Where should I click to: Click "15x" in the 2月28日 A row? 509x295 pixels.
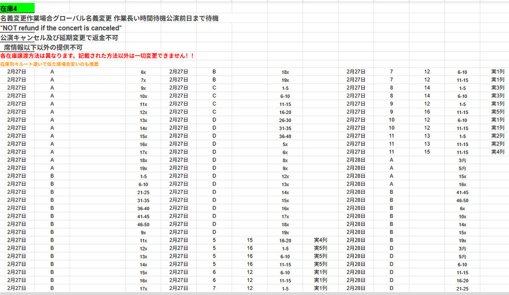click(462, 176)
